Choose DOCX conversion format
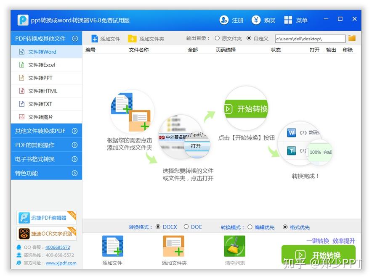The width and height of the screenshot is (372, 279). tap(158, 226)
